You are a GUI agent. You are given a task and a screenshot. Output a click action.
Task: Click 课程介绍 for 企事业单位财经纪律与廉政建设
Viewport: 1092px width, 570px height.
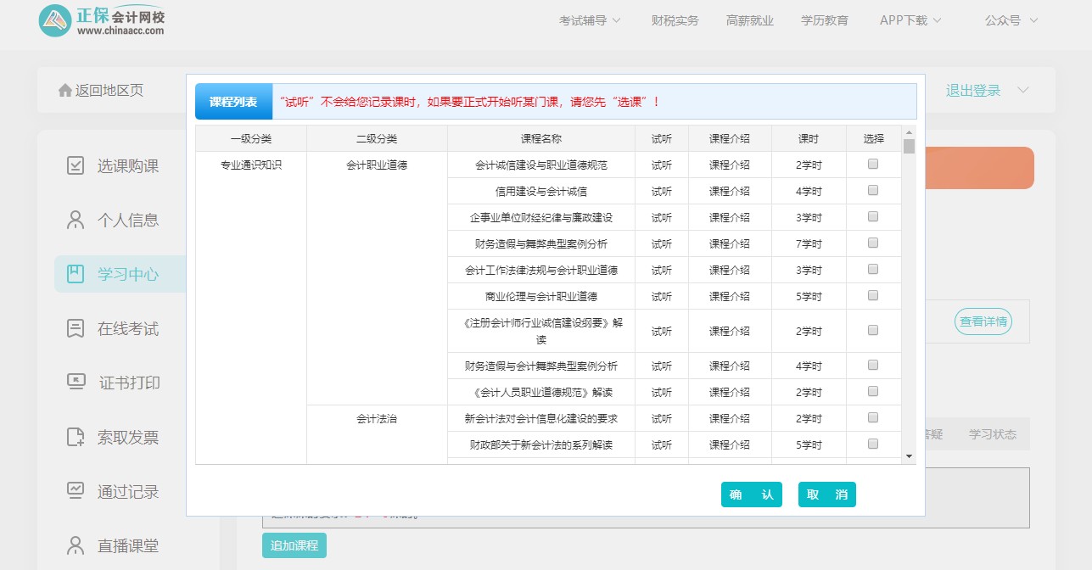pos(729,218)
